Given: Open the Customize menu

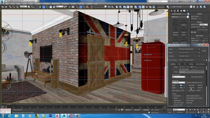Looking at the screenshot, I should click(81, 4).
